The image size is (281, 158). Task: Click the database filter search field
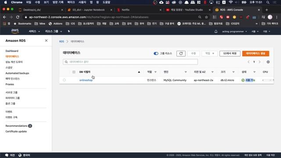[130, 62]
